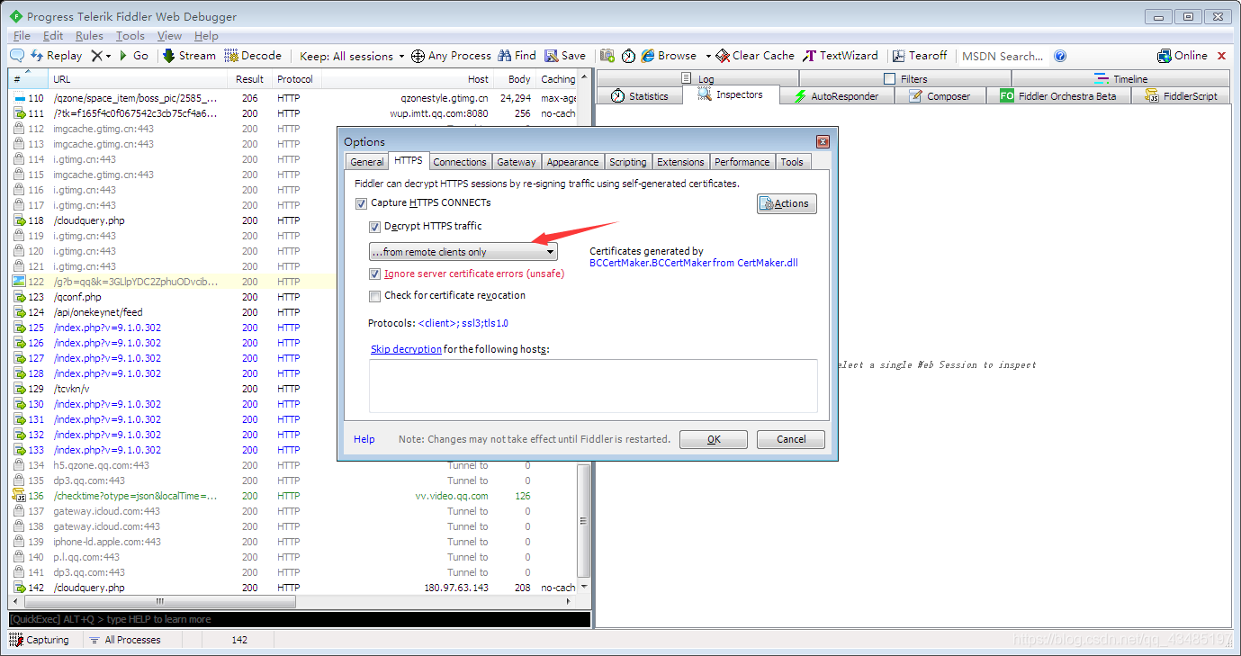Switch to Extensions options tab
1241x656 pixels.
click(x=680, y=162)
